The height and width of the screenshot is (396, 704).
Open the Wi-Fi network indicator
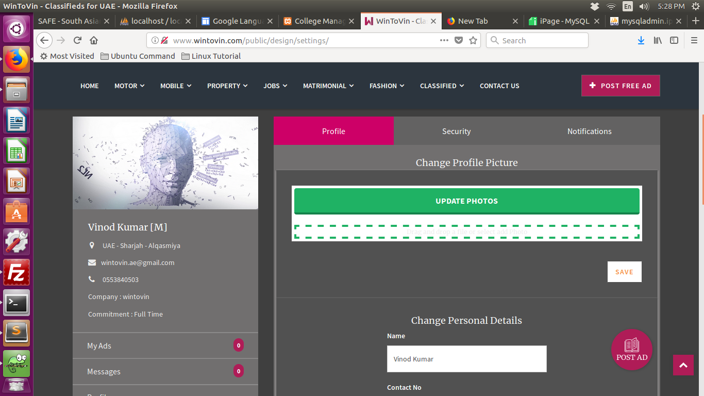(x=611, y=6)
